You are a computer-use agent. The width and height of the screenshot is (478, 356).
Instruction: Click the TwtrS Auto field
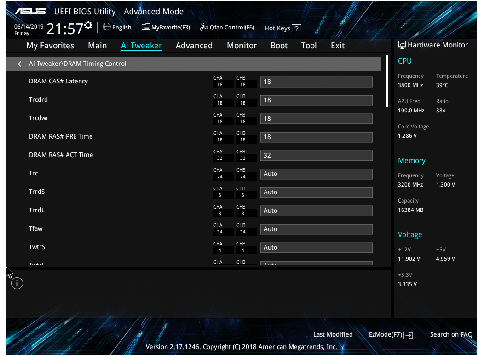316,247
